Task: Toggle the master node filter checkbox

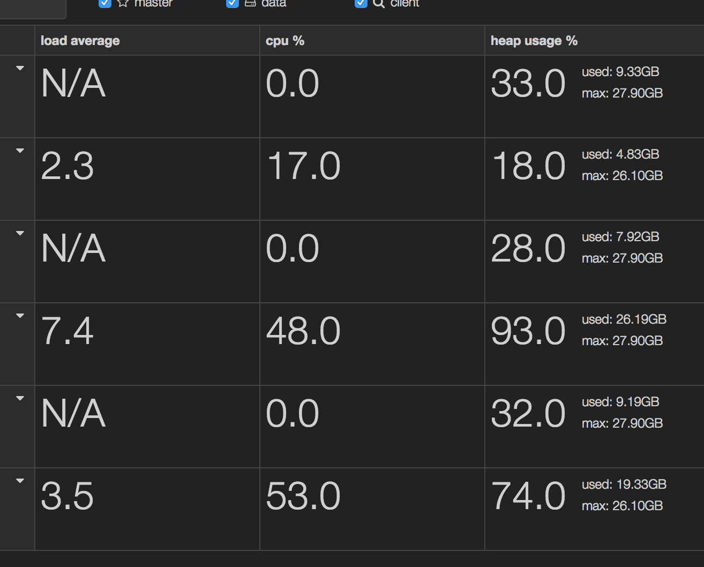Action: pos(105,3)
